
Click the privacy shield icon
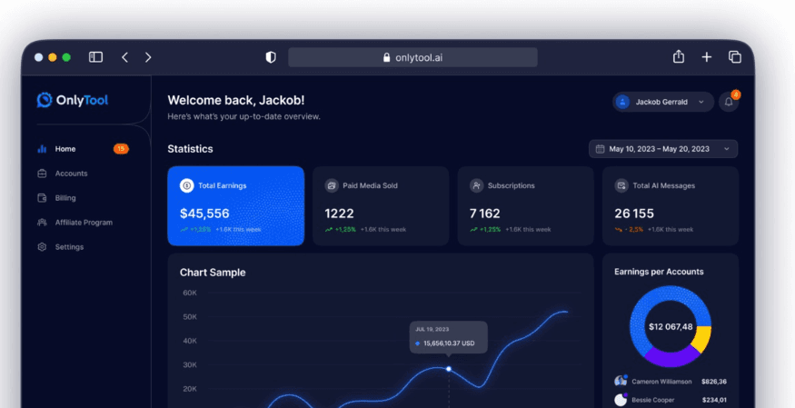point(271,57)
